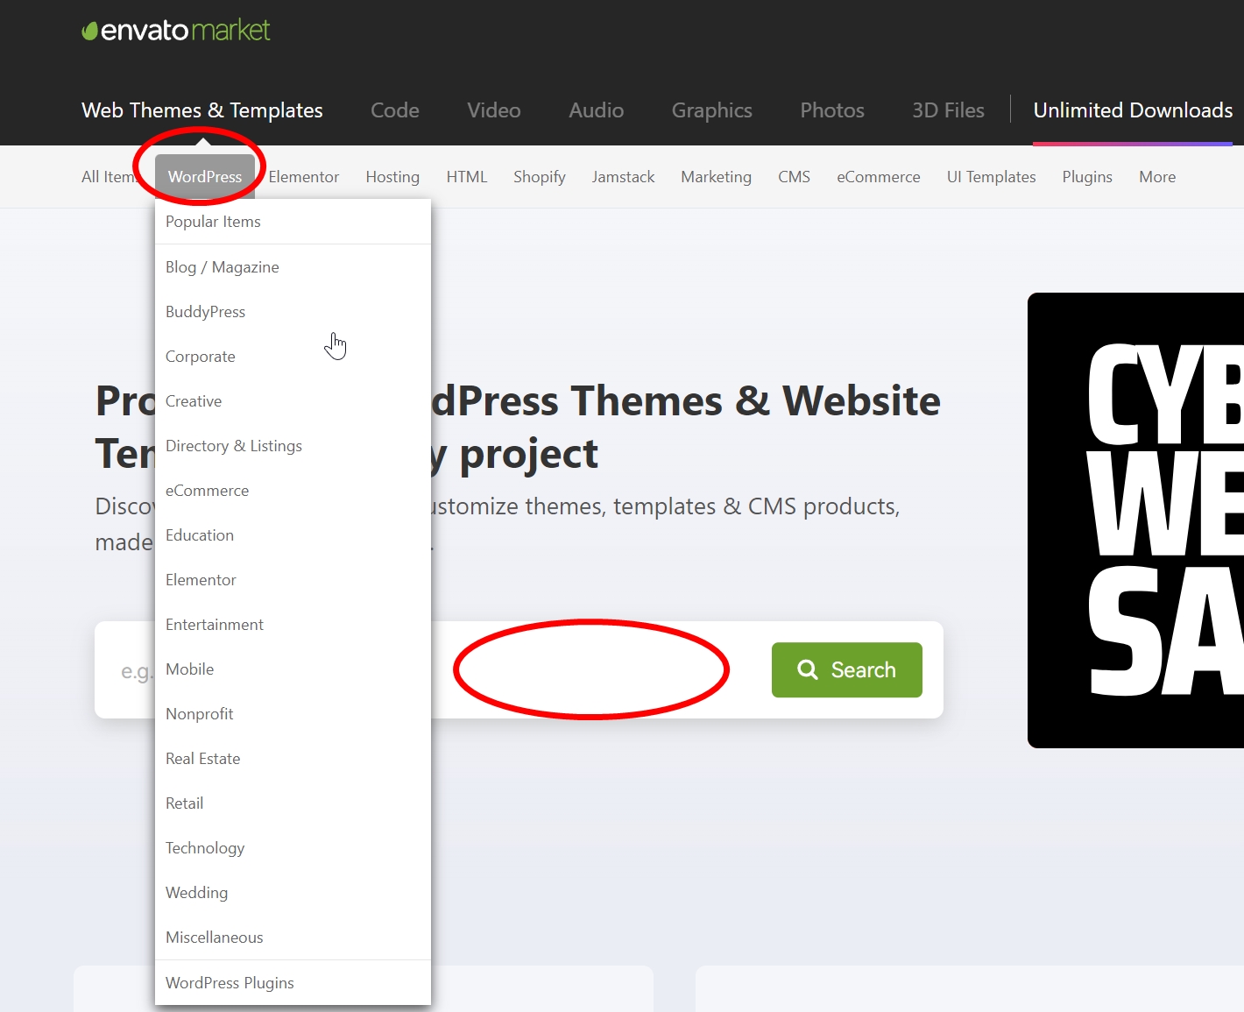Select Technology themes
The width and height of the screenshot is (1244, 1012).
[x=293, y=848]
